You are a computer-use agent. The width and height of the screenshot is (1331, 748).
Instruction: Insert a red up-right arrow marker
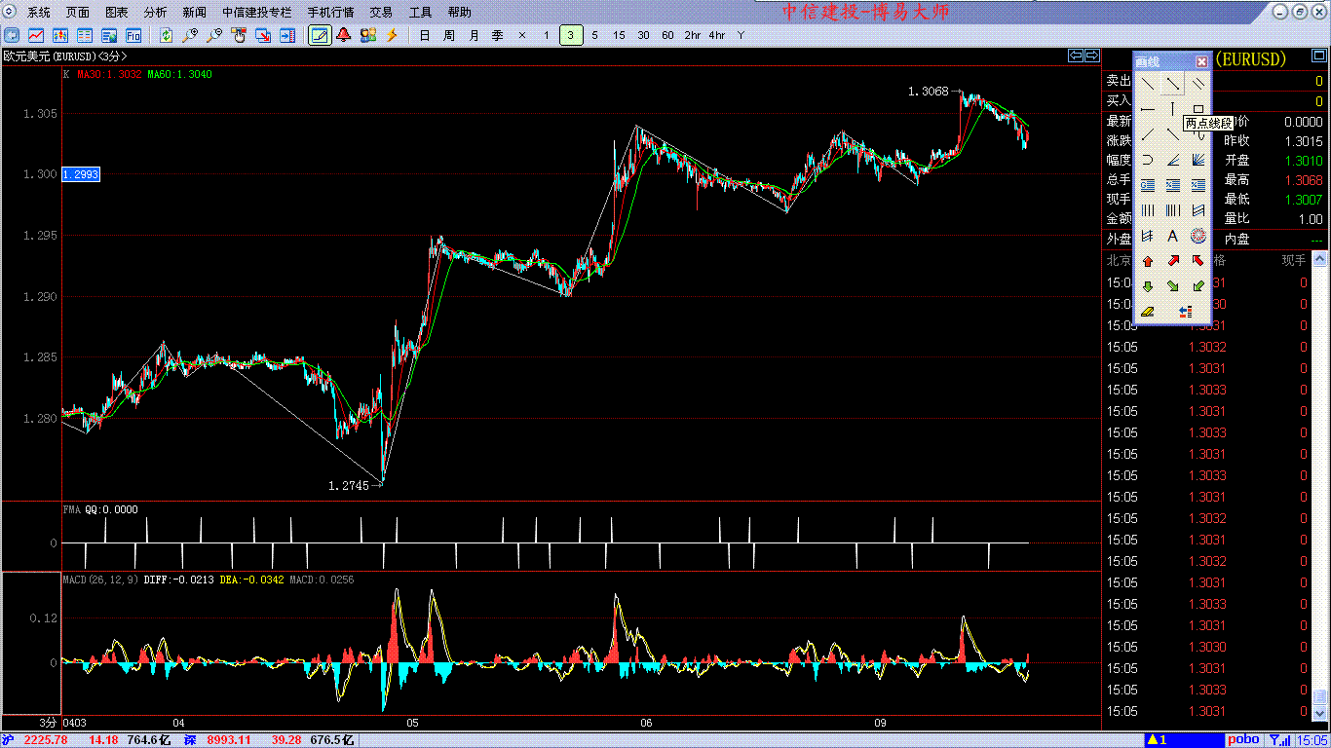click(1173, 261)
